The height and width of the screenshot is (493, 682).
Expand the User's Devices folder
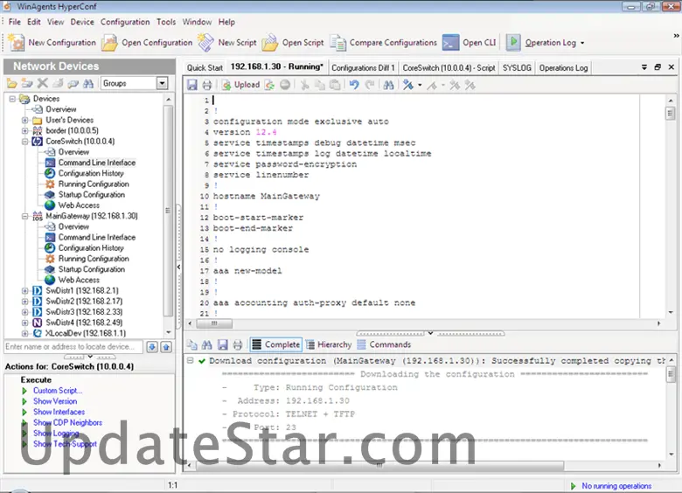pyautogui.click(x=24, y=120)
